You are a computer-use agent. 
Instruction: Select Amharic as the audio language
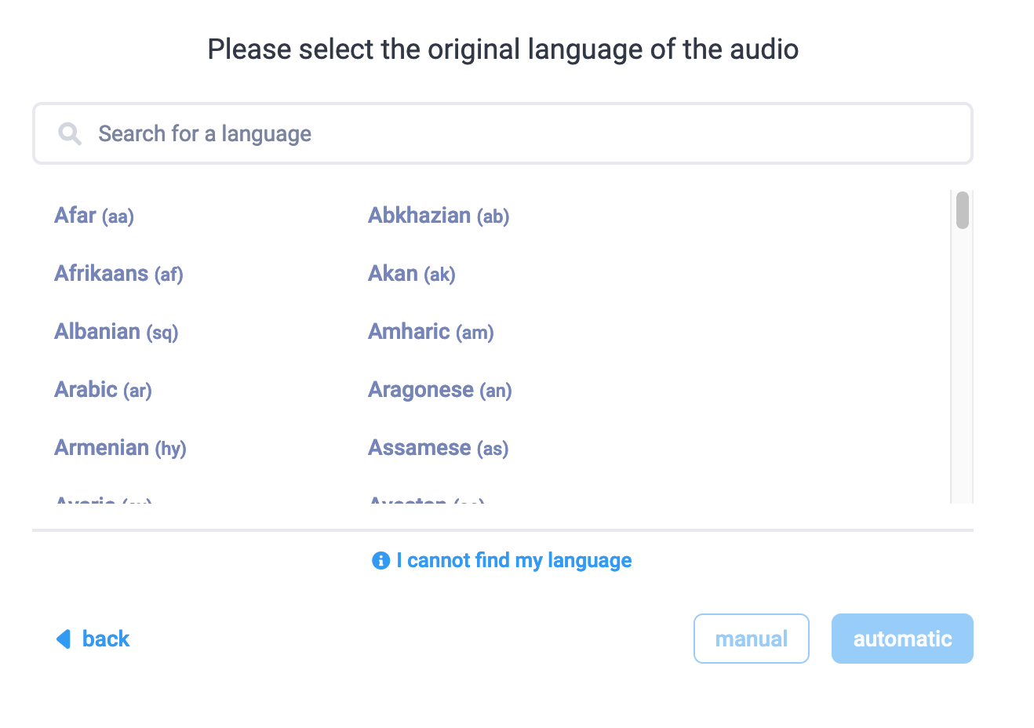click(x=430, y=331)
